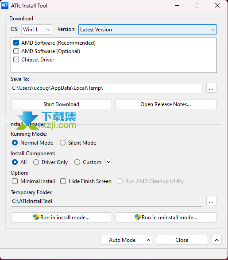Click Open Release Notes button
228x260 pixels.
(166, 104)
